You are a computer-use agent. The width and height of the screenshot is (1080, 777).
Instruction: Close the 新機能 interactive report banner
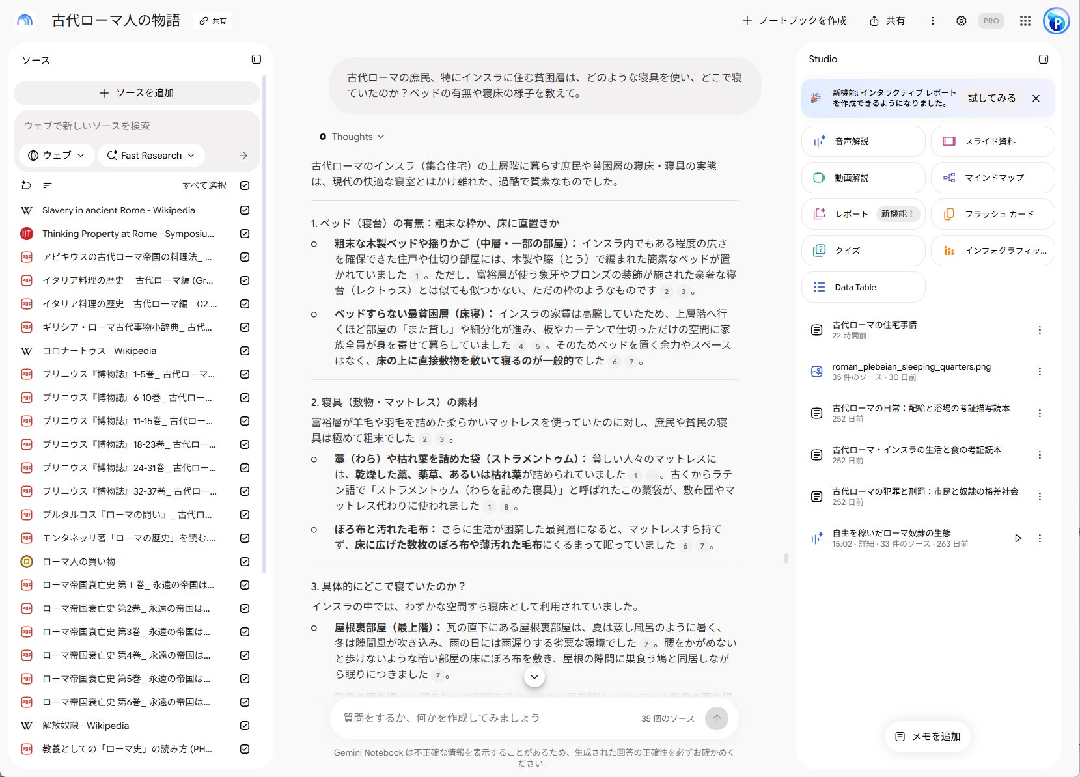[x=1036, y=98]
